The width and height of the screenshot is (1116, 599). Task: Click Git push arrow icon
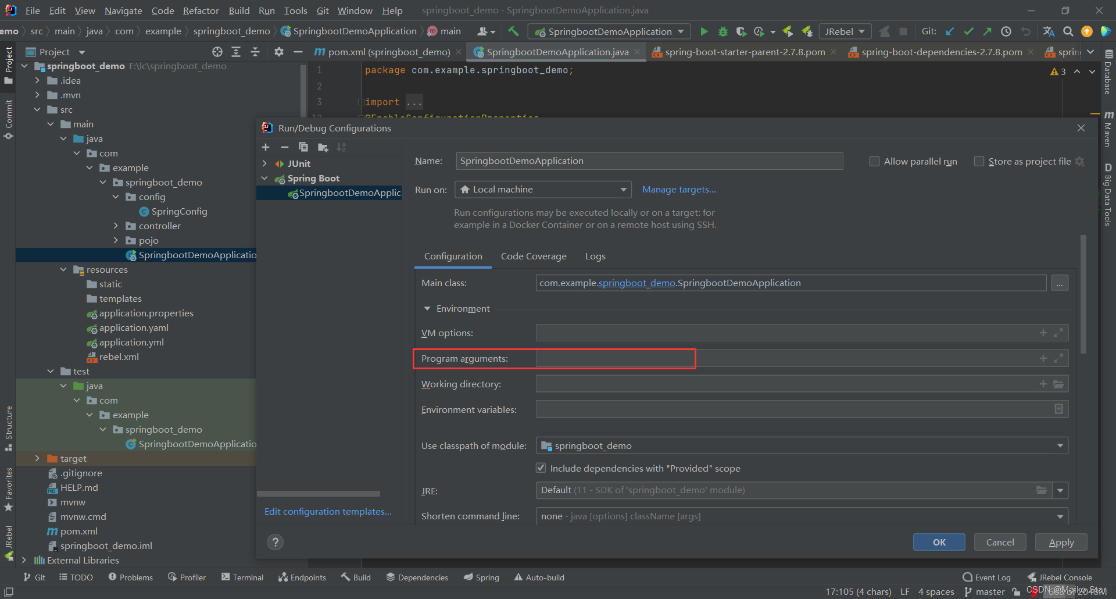coord(987,31)
